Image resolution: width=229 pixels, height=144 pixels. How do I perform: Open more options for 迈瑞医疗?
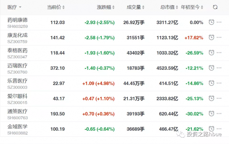[x=219, y=68]
